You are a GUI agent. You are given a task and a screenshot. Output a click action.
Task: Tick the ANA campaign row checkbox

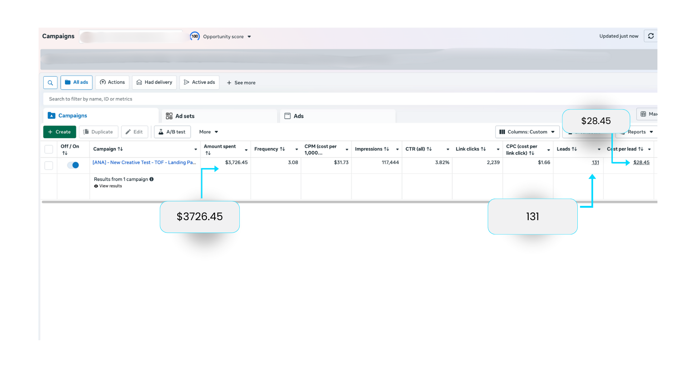pos(49,165)
